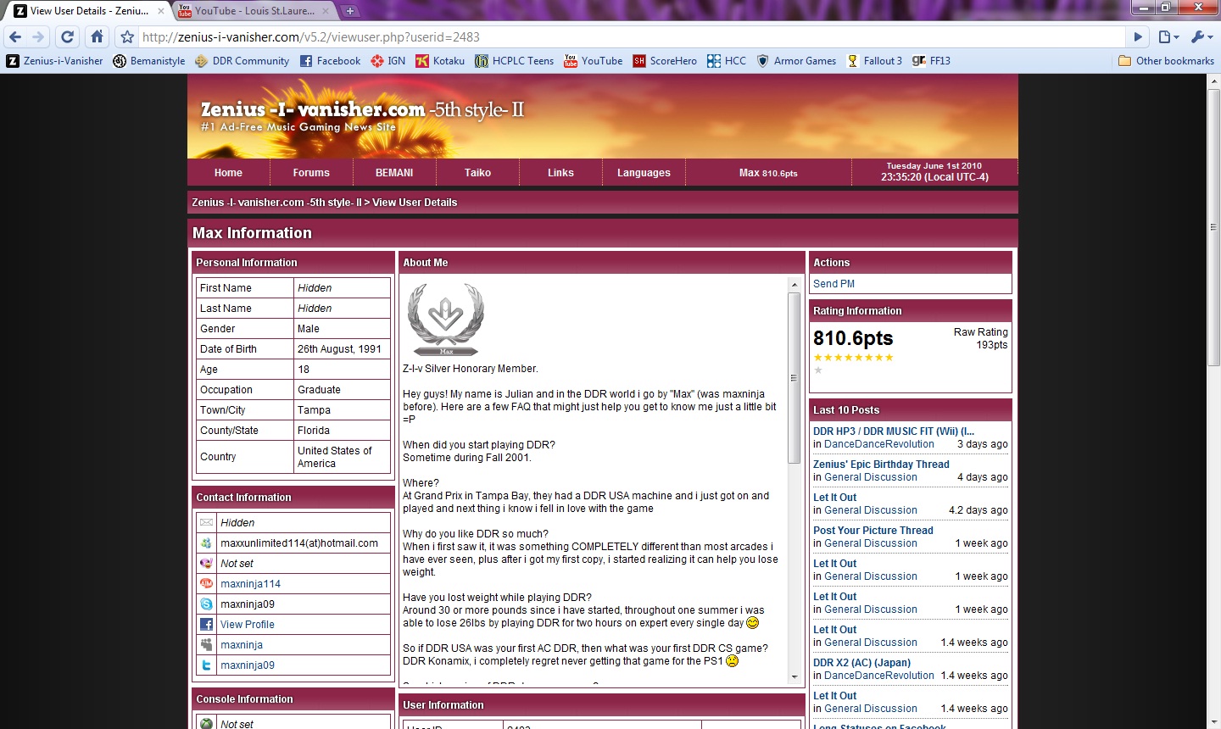The image size is (1221, 729).
Task: Open the maxninja MySpace link
Action: [x=242, y=645]
